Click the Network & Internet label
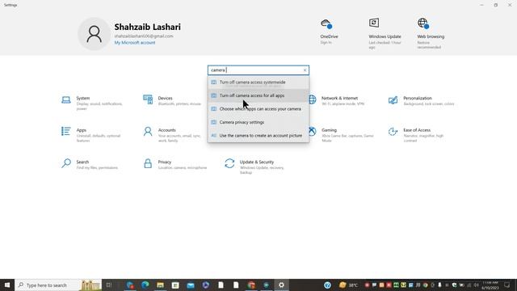This screenshot has height=291, width=517. pos(339,98)
